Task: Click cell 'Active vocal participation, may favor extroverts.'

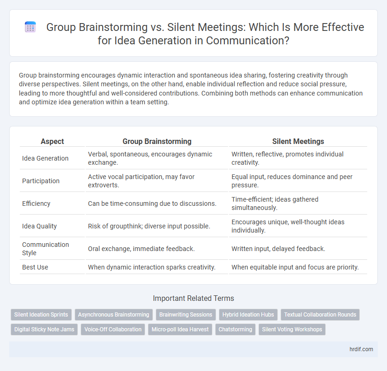Action: coord(157,181)
